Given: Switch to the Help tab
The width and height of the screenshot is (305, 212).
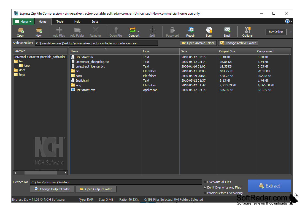Looking at the screenshot, I should click(x=77, y=22).
